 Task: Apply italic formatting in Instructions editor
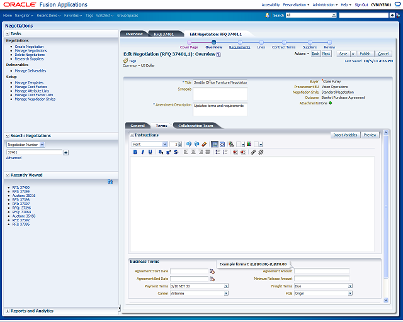pyautogui.click(x=143, y=152)
